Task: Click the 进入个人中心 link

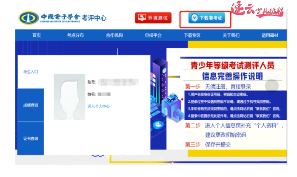Action: 98,106
